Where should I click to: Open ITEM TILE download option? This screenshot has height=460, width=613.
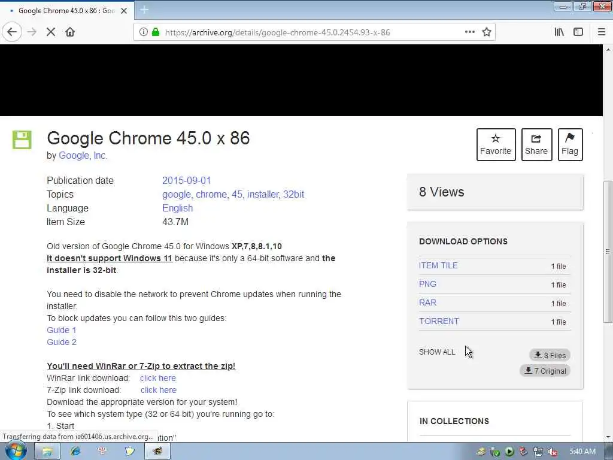(438, 265)
